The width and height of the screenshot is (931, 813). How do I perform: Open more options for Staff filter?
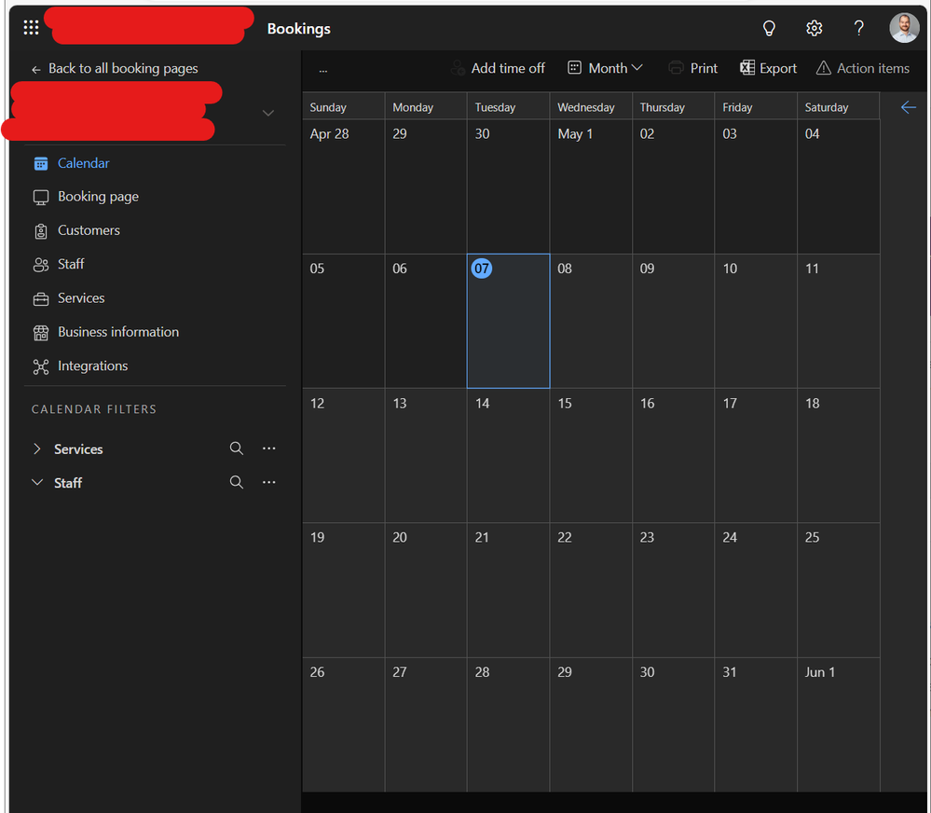click(x=269, y=482)
